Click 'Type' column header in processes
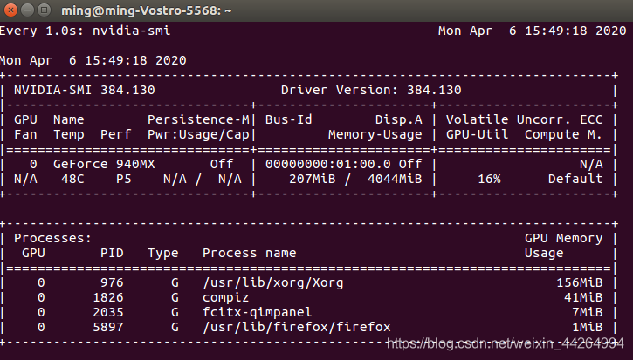 (x=163, y=253)
